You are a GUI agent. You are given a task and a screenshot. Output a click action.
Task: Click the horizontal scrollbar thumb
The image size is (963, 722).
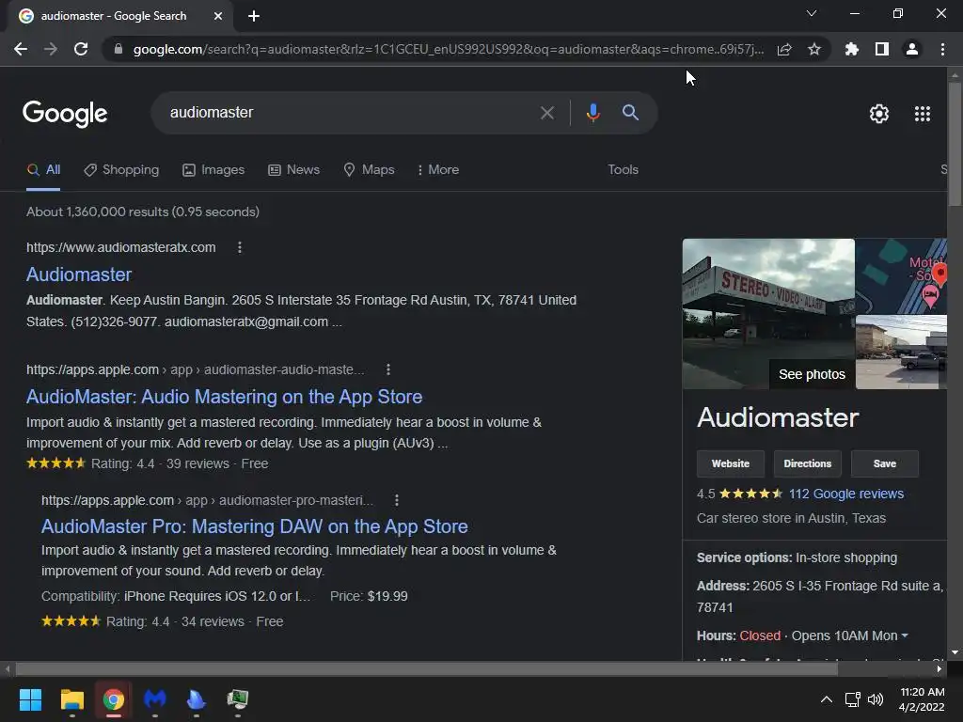point(426,668)
